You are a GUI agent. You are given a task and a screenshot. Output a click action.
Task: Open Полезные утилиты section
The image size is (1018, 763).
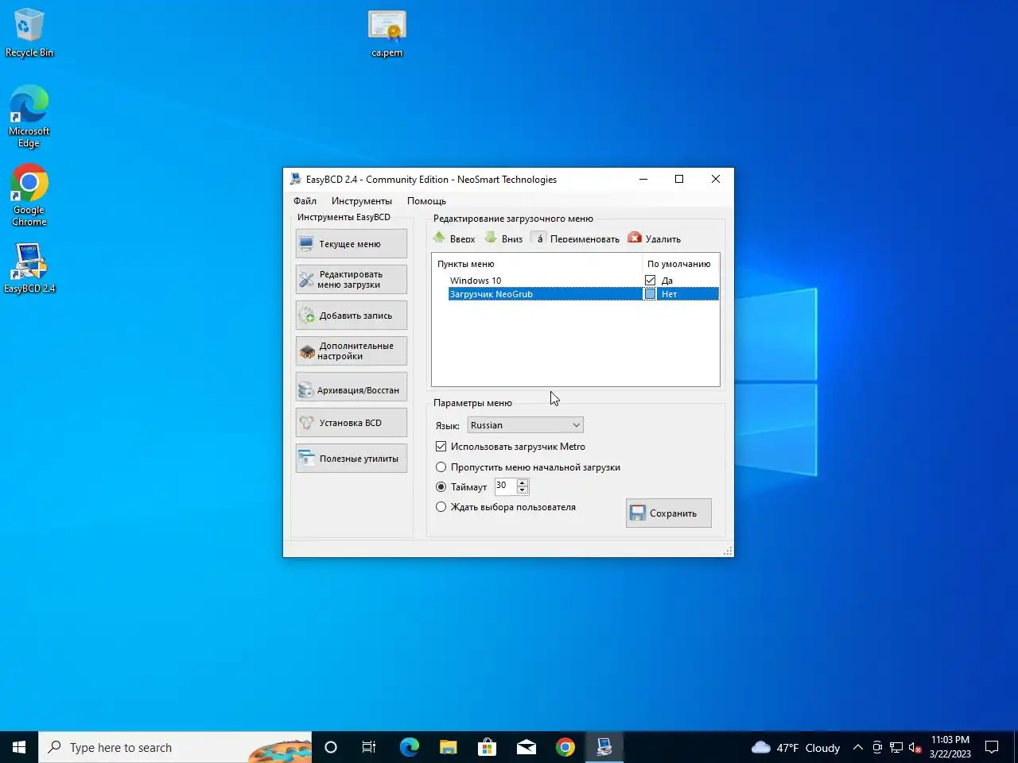pos(351,459)
